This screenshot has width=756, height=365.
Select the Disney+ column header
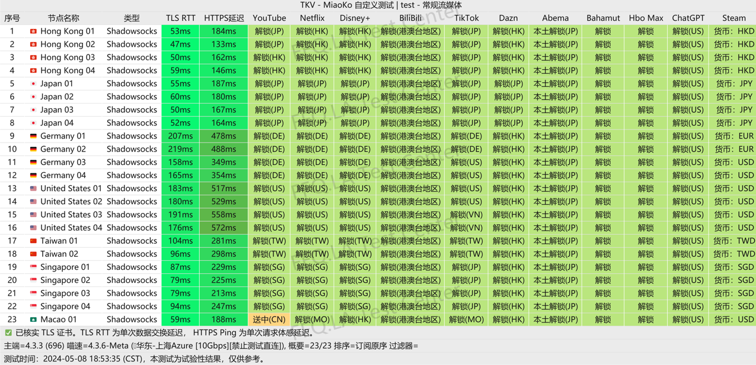pyautogui.click(x=355, y=18)
